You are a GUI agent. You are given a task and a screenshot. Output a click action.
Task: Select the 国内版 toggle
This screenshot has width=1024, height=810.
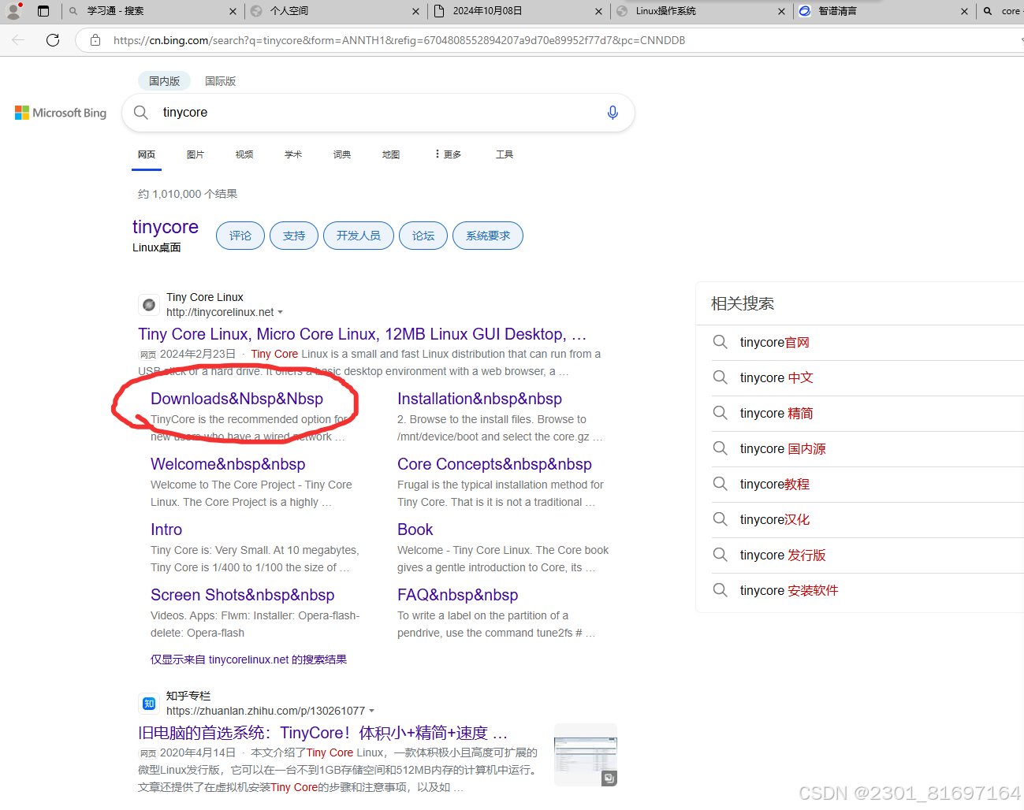[x=164, y=81]
